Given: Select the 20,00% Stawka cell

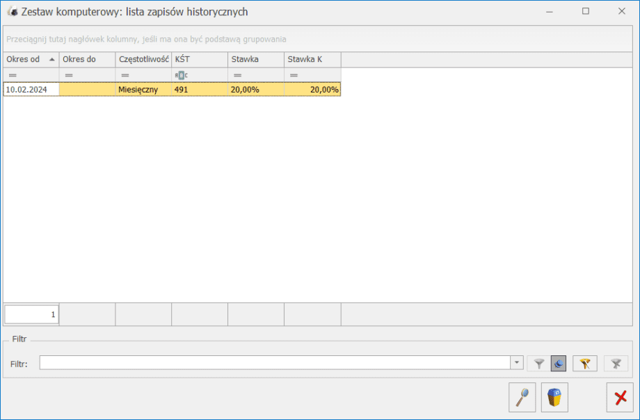Looking at the screenshot, I should pos(256,90).
